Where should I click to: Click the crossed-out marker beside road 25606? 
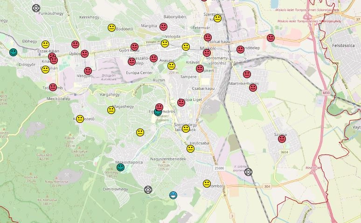[248, 172]
